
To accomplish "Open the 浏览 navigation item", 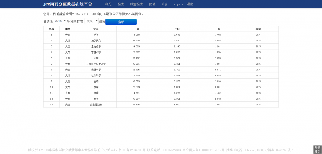I will (108, 4).
